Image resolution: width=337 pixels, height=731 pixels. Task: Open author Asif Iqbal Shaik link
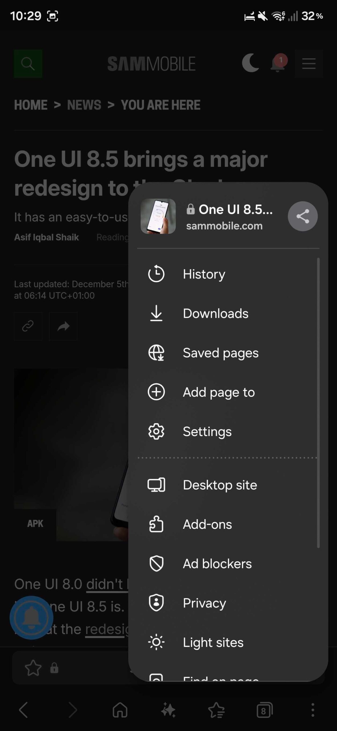pos(46,237)
